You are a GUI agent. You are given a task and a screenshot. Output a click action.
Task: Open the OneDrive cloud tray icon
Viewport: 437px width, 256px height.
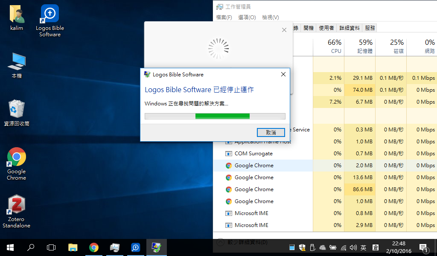(x=323, y=247)
